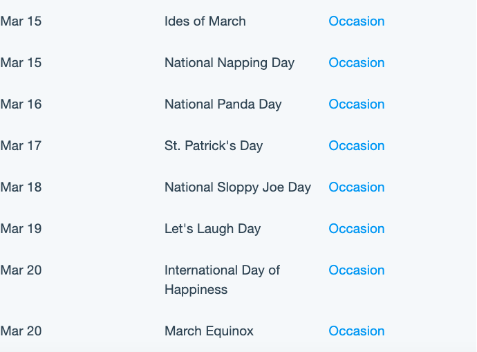
Task: Click Occasion link beside National Napping Day
Action: pyautogui.click(x=357, y=63)
